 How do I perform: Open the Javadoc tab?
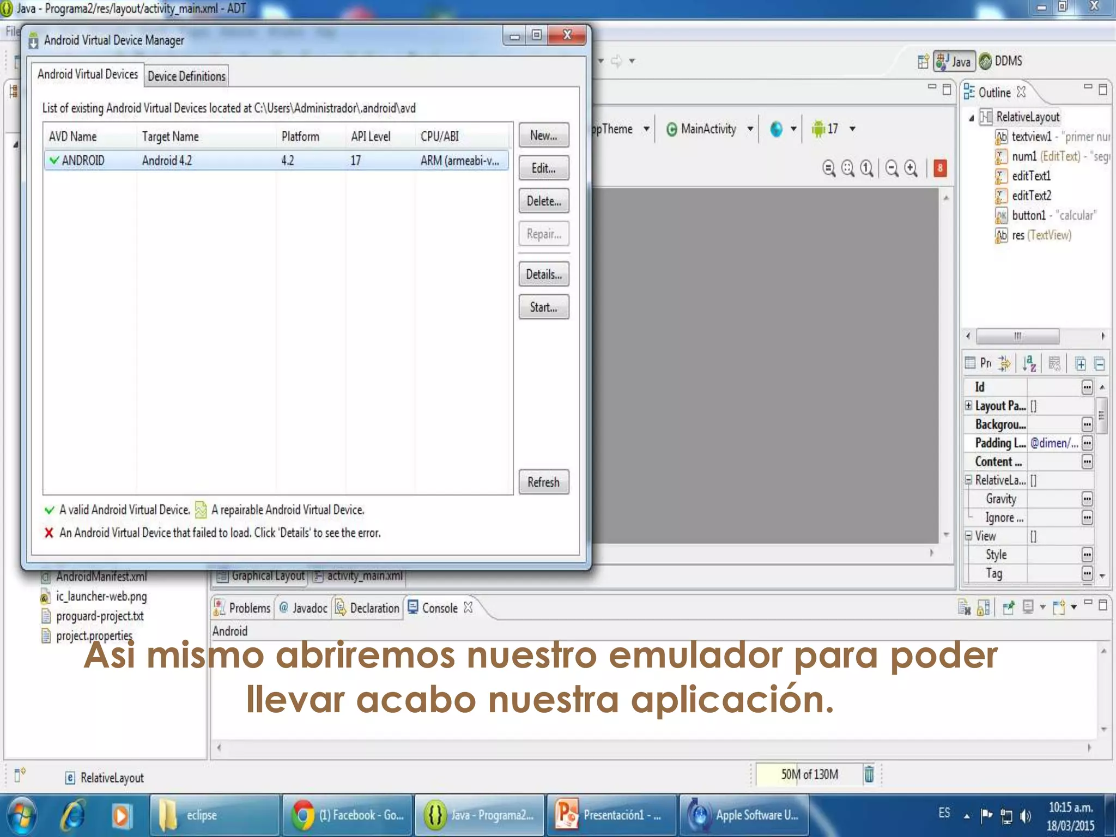(x=304, y=608)
